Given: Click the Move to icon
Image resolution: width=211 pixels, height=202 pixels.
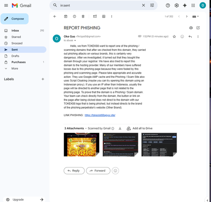Looking at the screenshot, I should click(x=104, y=16).
